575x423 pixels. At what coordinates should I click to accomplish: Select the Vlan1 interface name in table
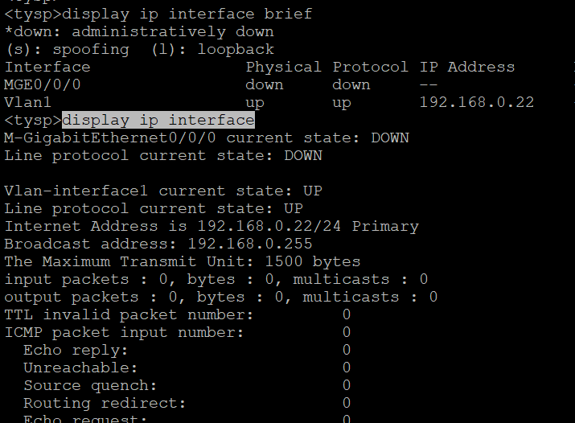click(x=28, y=103)
